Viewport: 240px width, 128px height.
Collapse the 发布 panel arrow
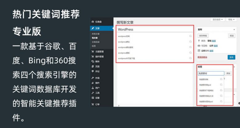point(234,29)
